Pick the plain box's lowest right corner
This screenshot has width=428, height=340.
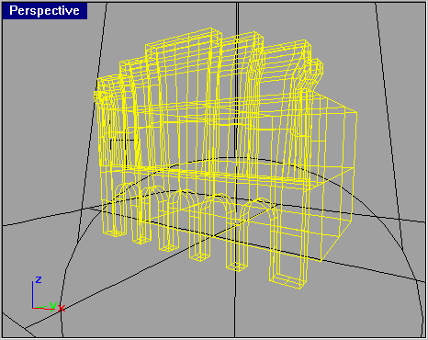coord(321,261)
